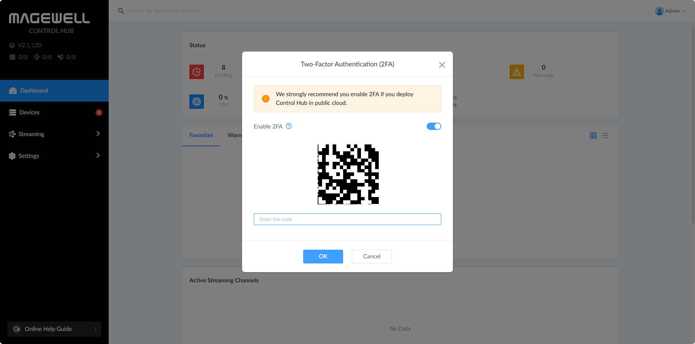Open the Online Help Guide link
This screenshot has height=344, width=695.
(x=54, y=329)
